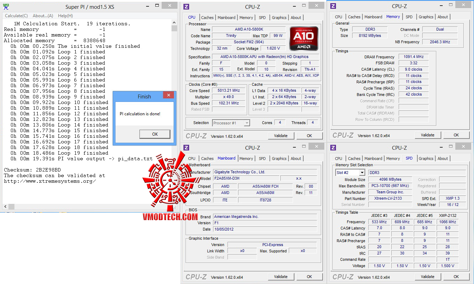Switch to About tab in the memory timings window

(443, 17)
